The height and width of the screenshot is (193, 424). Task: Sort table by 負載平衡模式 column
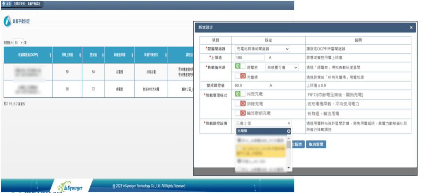click(x=151, y=55)
